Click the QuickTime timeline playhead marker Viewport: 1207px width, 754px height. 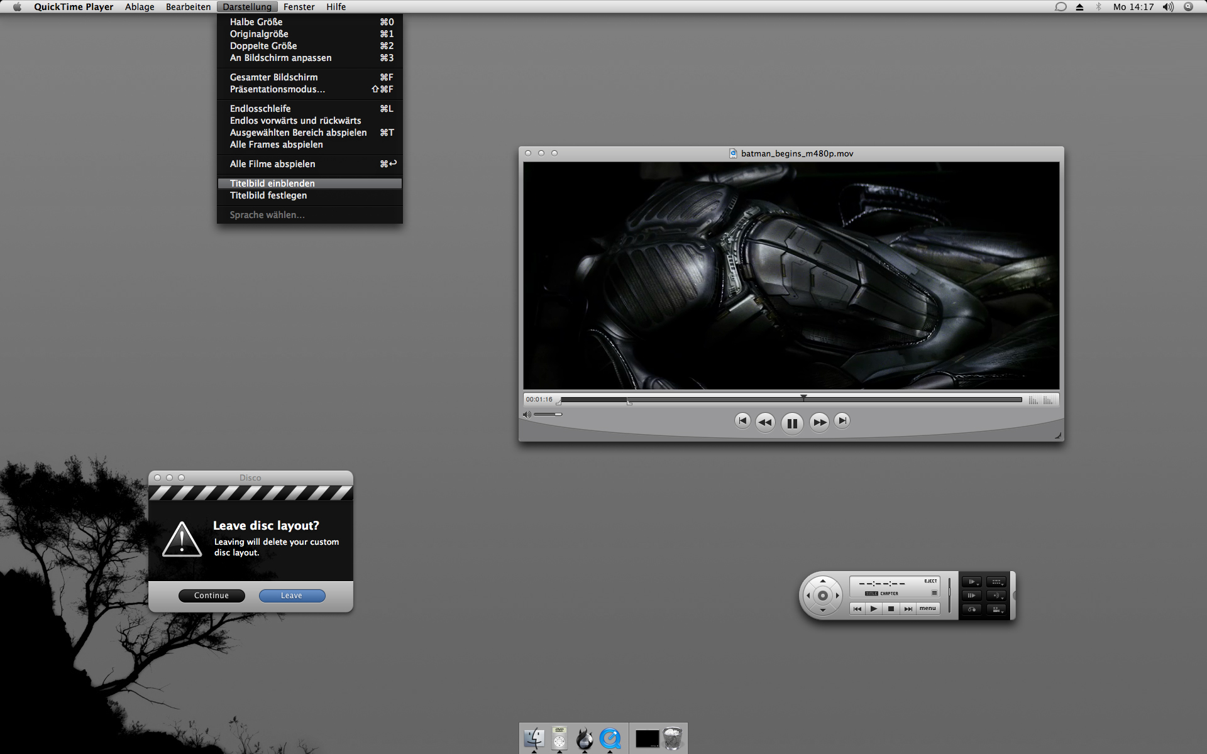803,397
